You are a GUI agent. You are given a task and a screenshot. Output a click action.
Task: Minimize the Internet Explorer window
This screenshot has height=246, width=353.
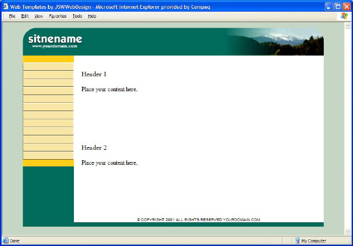tap(328, 6)
